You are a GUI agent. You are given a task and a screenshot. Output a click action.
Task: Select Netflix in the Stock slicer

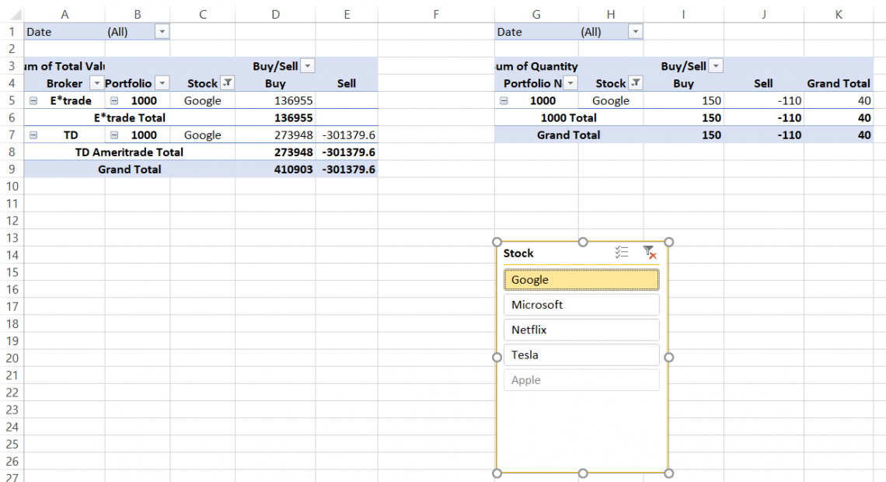click(x=581, y=330)
